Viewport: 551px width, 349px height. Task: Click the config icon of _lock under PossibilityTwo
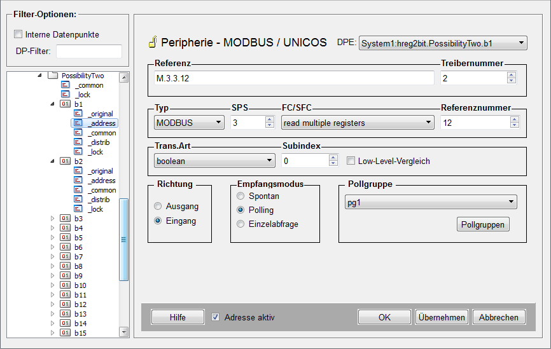pos(66,95)
